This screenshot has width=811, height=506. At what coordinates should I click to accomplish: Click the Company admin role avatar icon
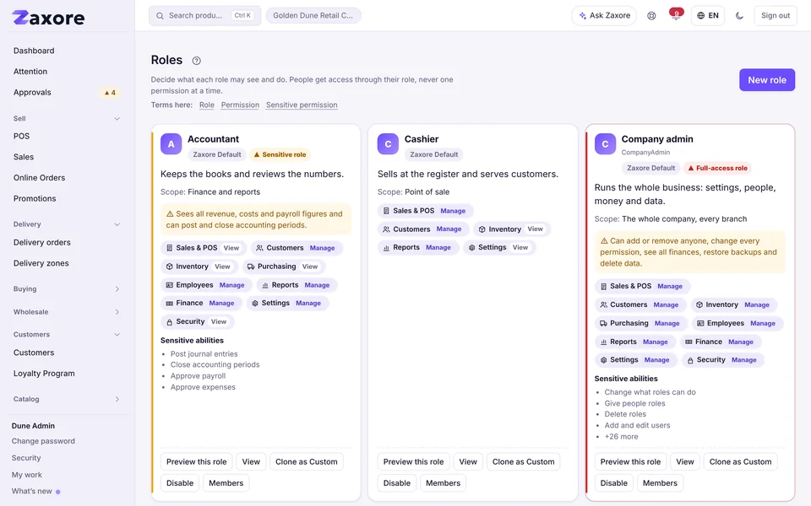click(x=605, y=144)
